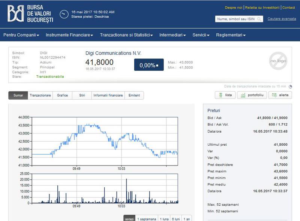Screen dimensions: 300x221
Task: Click the Bursa de Valori București logo
Action: (30, 14)
